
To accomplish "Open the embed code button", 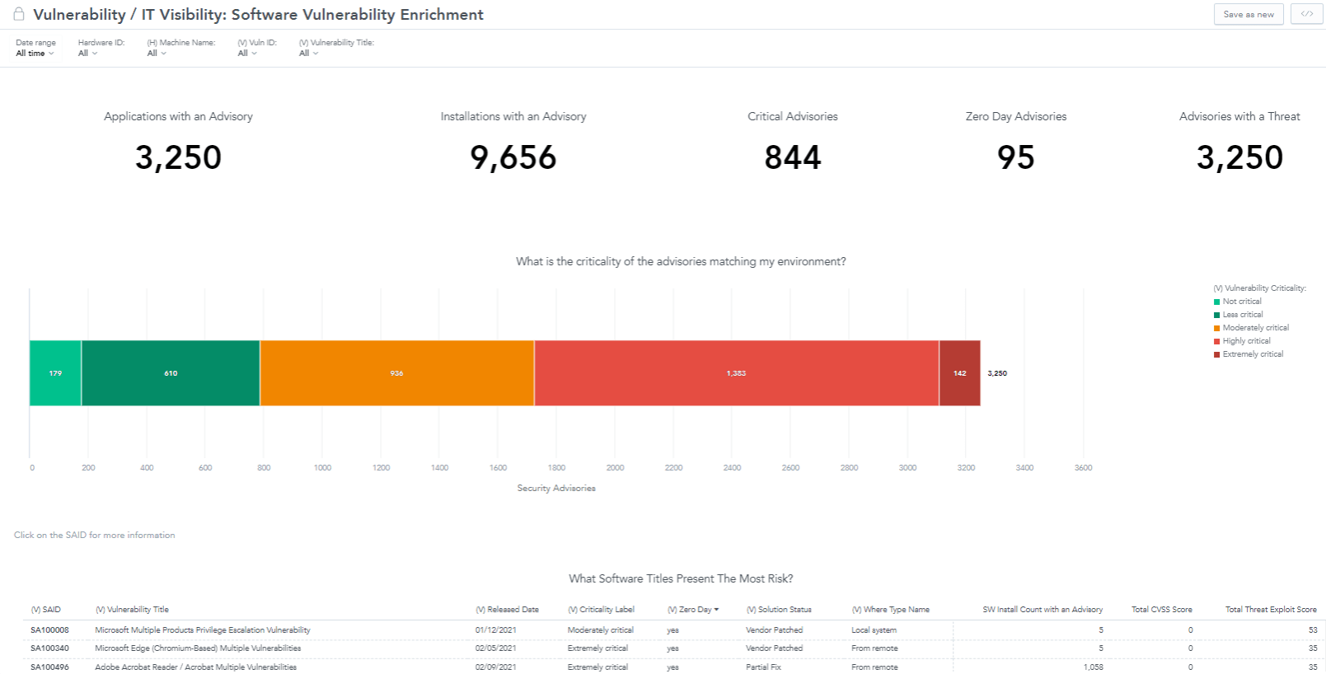I will [x=1306, y=14].
